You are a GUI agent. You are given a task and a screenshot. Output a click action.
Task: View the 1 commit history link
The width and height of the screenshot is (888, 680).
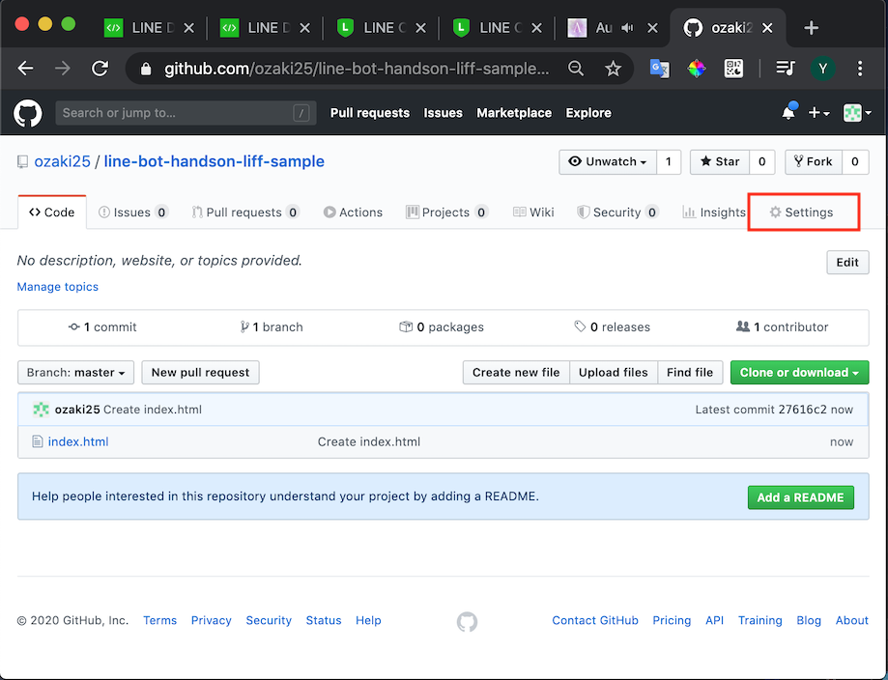click(x=102, y=327)
